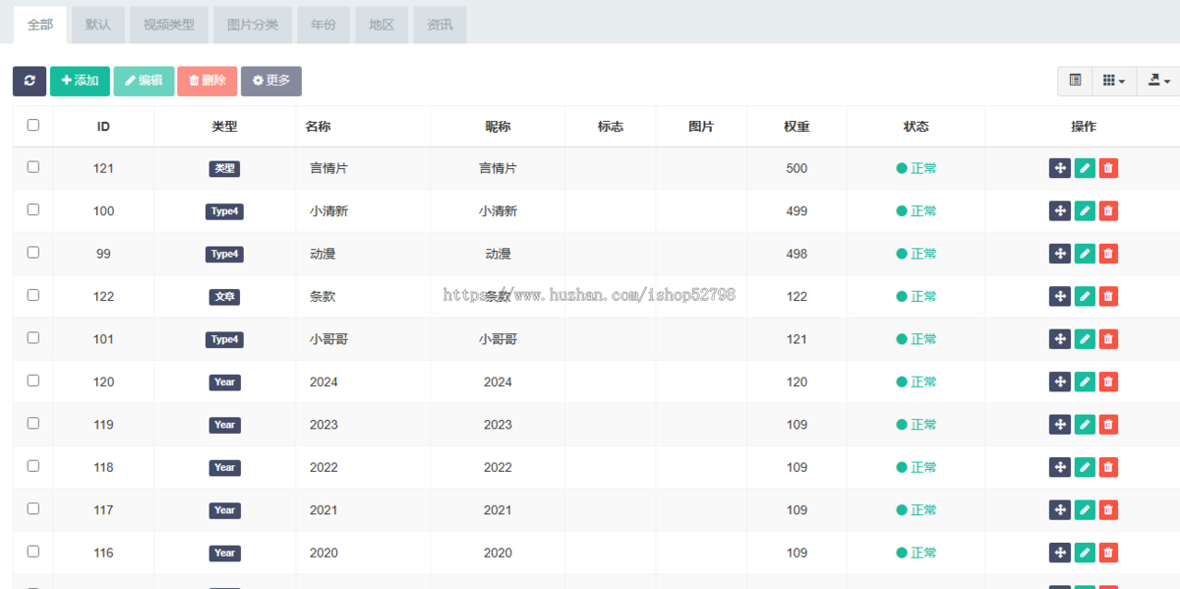Click the drag handle for row 100
The width and height of the screenshot is (1180, 589).
tap(1060, 210)
